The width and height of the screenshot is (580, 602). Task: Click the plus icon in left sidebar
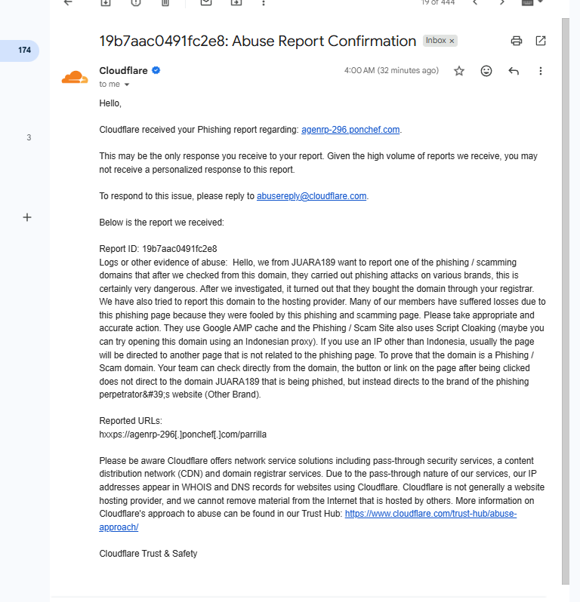[27, 217]
